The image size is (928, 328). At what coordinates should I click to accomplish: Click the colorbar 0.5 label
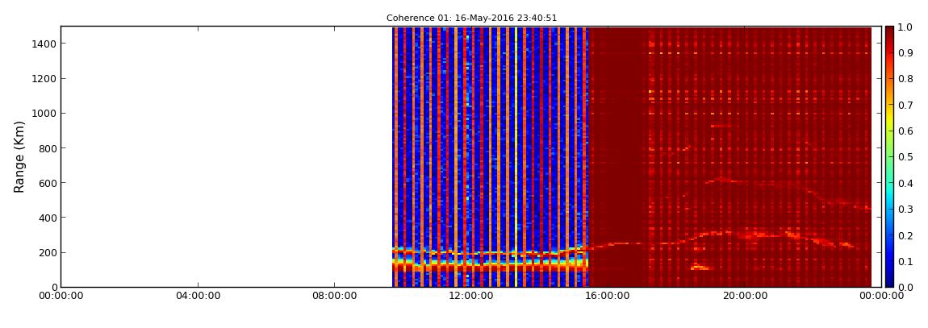point(905,157)
